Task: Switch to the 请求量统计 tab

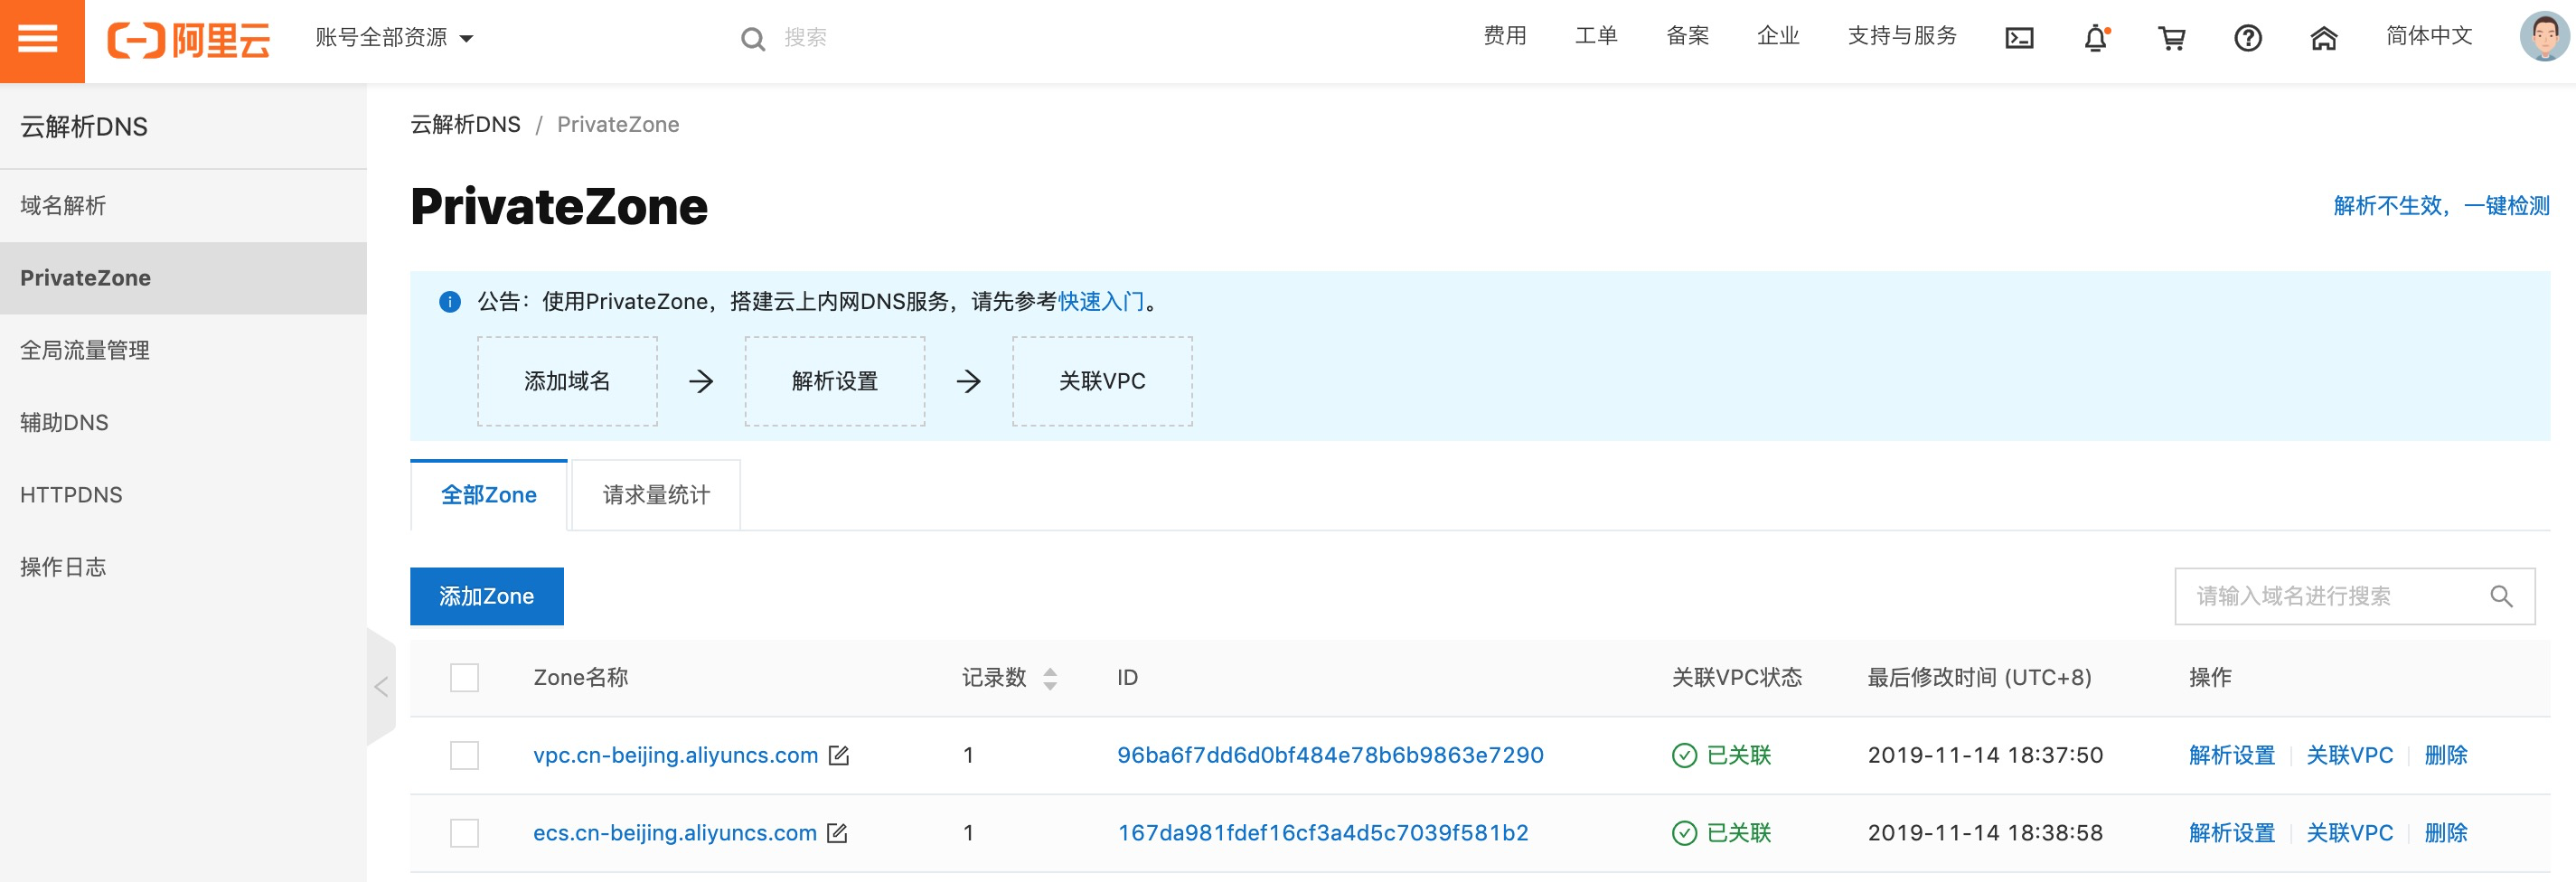Action: coord(656,495)
